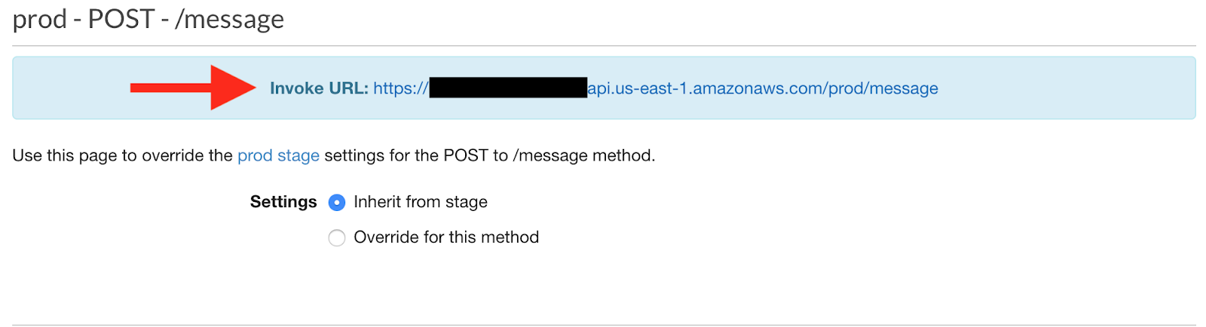Click the word 'stage' in the prod stage link
The image size is (1206, 327).
[298, 155]
